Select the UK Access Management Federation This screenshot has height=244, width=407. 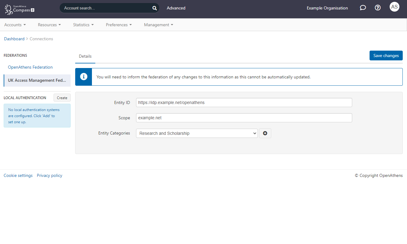(x=37, y=80)
